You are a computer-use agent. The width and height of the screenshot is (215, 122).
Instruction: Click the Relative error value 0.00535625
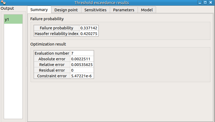click(82, 65)
